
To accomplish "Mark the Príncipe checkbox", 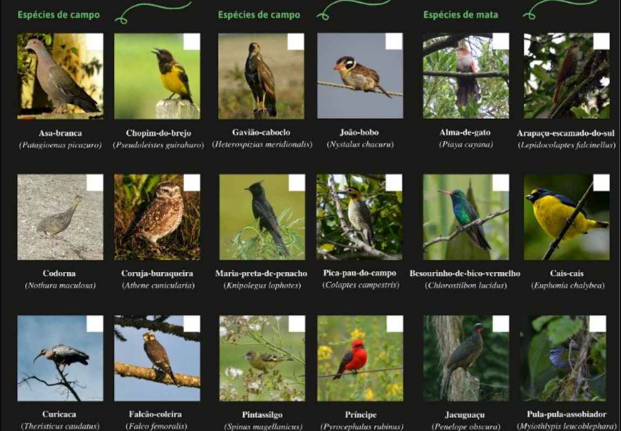I will click(395, 324).
